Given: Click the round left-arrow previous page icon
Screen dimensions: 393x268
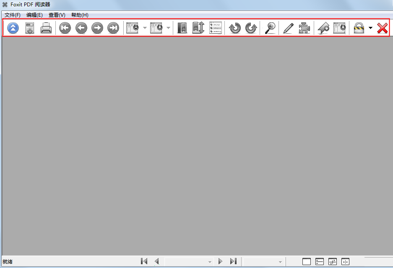Looking at the screenshot, I should 81,28.
